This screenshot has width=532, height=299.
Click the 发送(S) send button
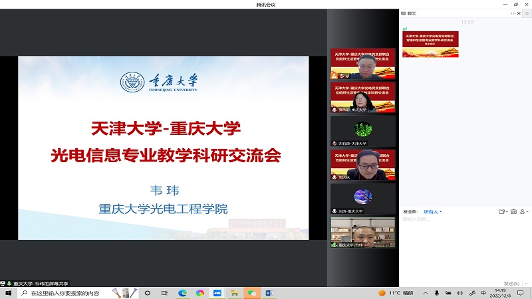point(511,283)
